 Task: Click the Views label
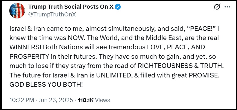[x=103, y=100]
